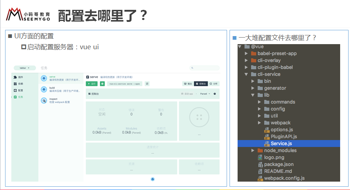350x190 pixels.
Task: Click the Vue logo below the dashboard
Action: coord(153,179)
